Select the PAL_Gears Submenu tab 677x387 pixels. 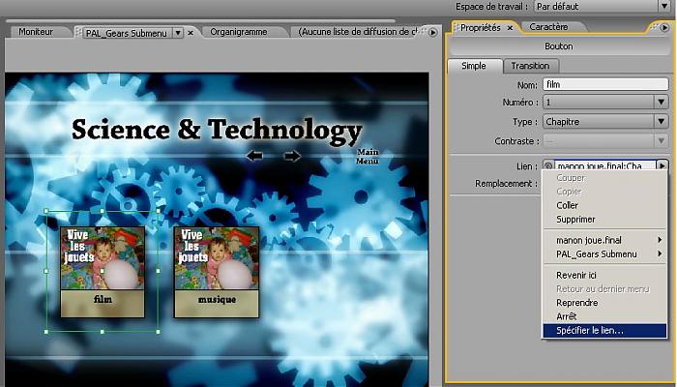pos(126,33)
